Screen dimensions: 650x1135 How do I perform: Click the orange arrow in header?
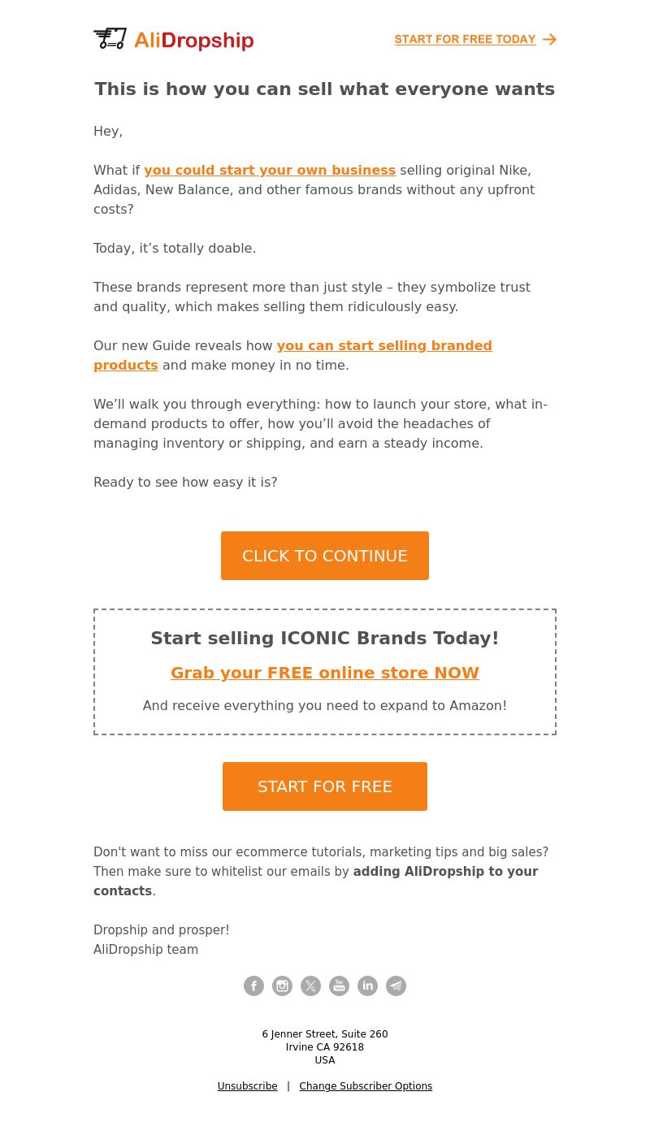point(550,39)
